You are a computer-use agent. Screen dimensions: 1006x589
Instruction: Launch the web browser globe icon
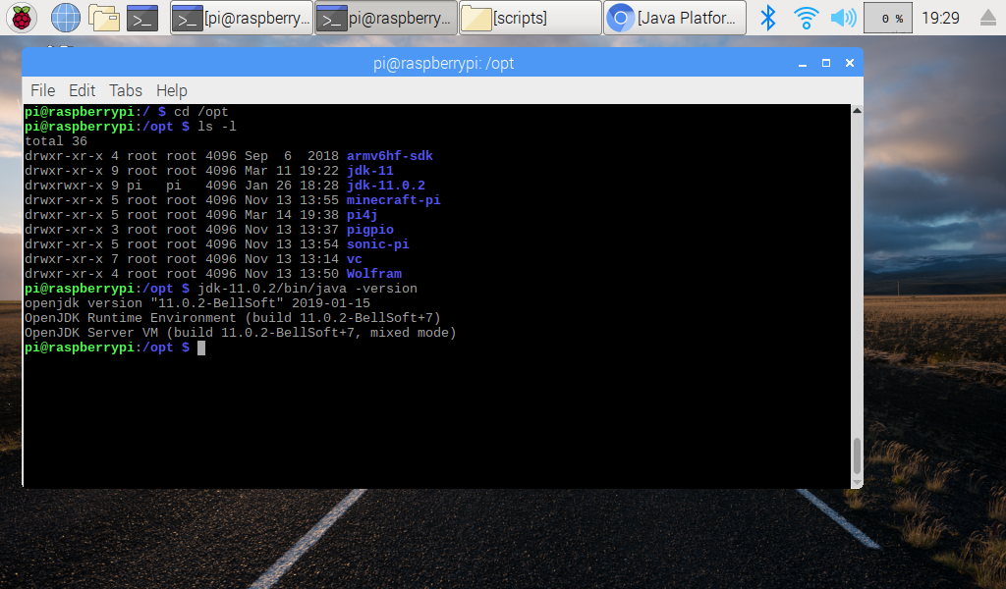point(66,18)
